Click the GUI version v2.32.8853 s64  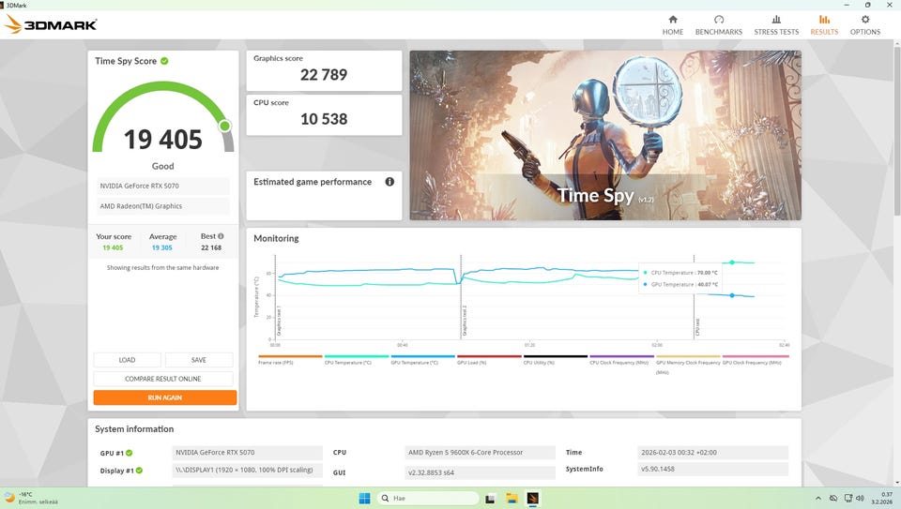(480, 472)
